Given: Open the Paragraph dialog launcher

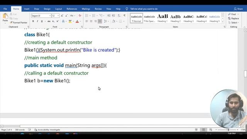Looking at the screenshot, I should tap(127, 27).
